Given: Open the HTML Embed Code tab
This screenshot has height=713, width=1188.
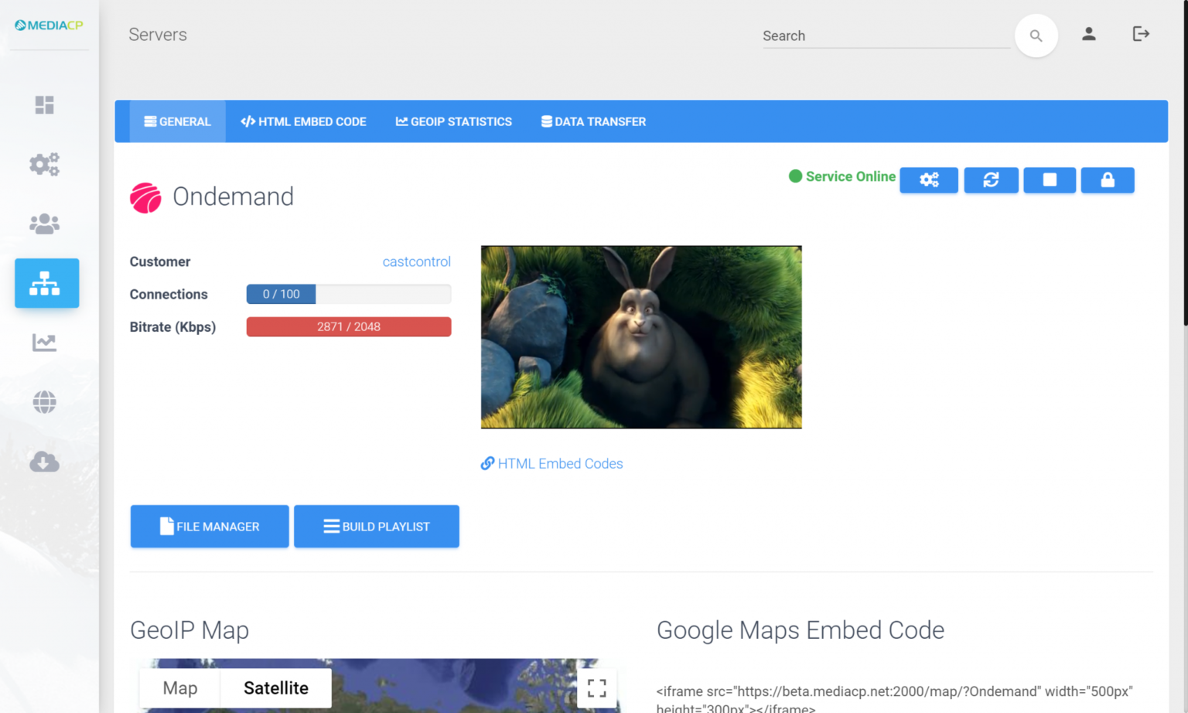Looking at the screenshot, I should [303, 121].
